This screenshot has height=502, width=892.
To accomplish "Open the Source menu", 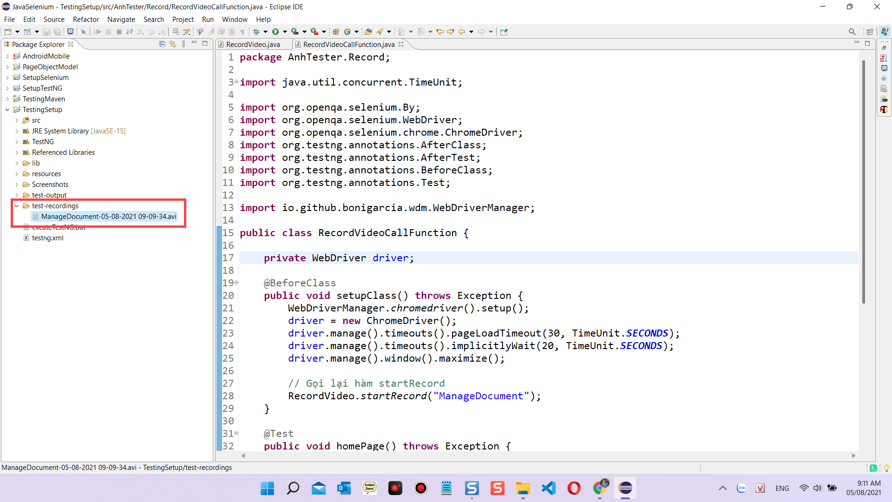I will point(54,19).
